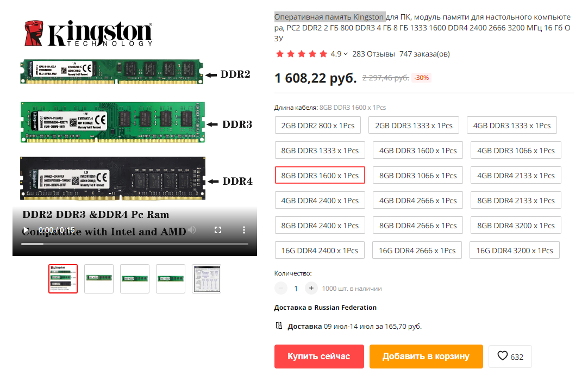
Task: Click the -30% discount badge
Action: point(422,78)
